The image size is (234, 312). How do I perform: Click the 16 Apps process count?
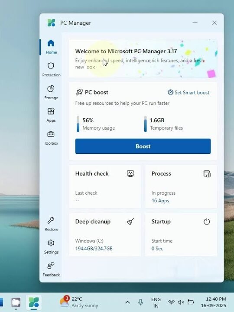(x=160, y=201)
